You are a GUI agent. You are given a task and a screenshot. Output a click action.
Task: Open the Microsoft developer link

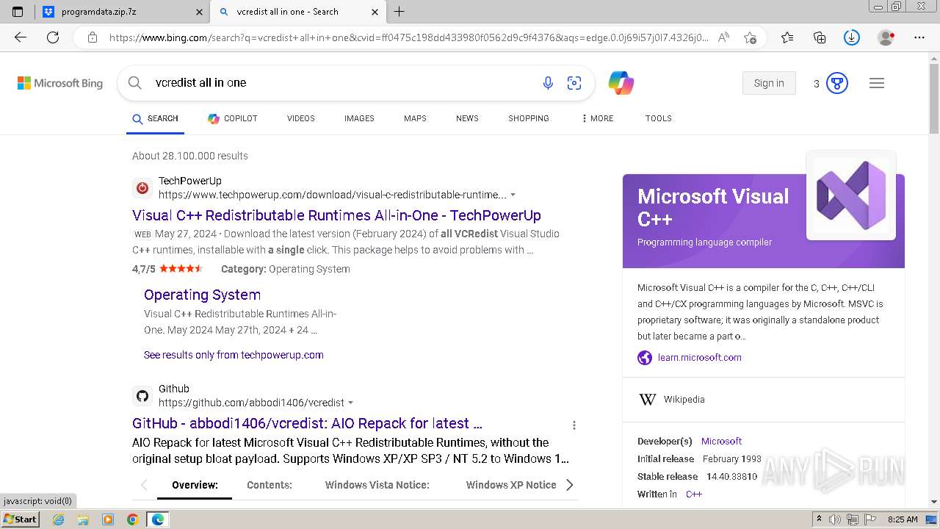721,442
